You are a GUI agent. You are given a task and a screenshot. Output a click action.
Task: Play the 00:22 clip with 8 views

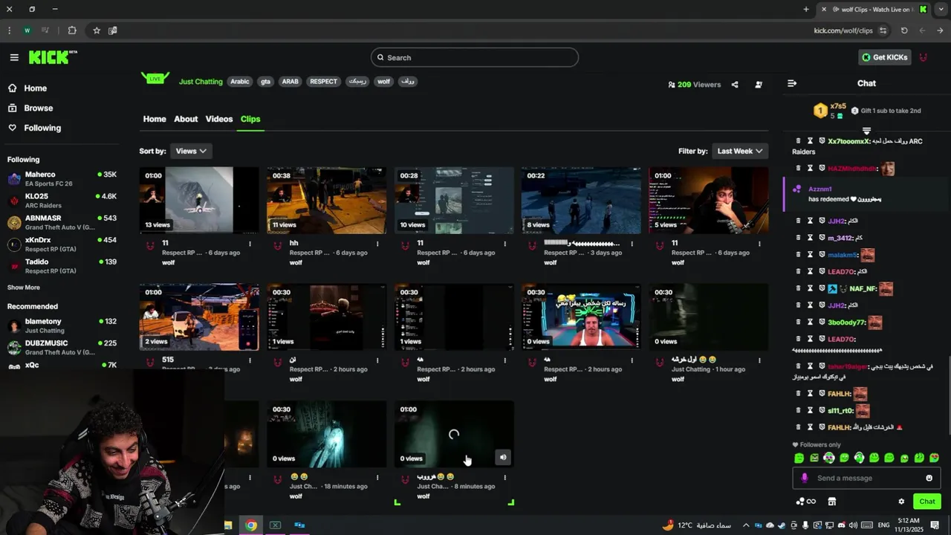tap(581, 201)
